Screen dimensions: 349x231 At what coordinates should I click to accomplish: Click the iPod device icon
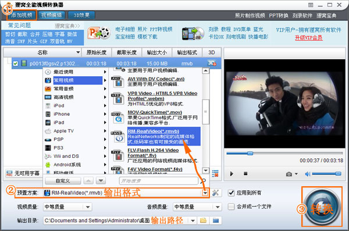tap(48, 105)
